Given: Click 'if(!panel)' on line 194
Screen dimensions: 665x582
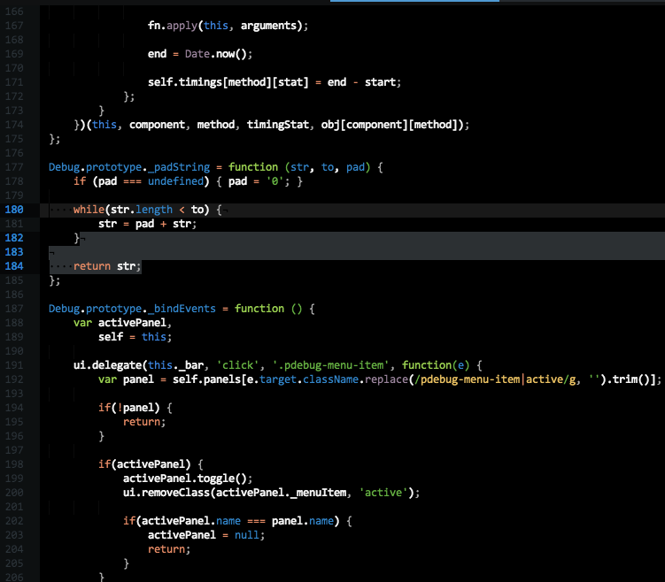Looking at the screenshot, I should (x=129, y=408).
